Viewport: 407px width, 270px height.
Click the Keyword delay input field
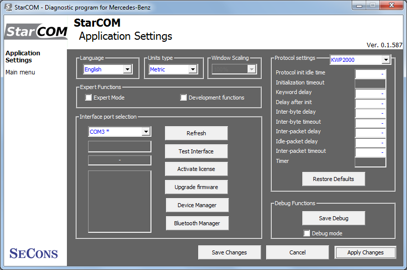[x=370, y=94]
